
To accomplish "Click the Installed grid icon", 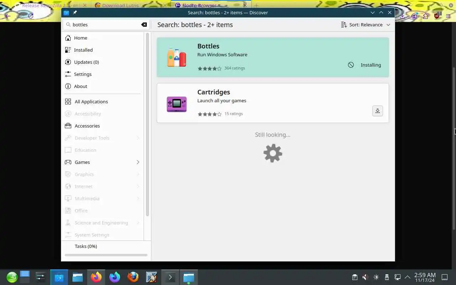I will point(68,50).
